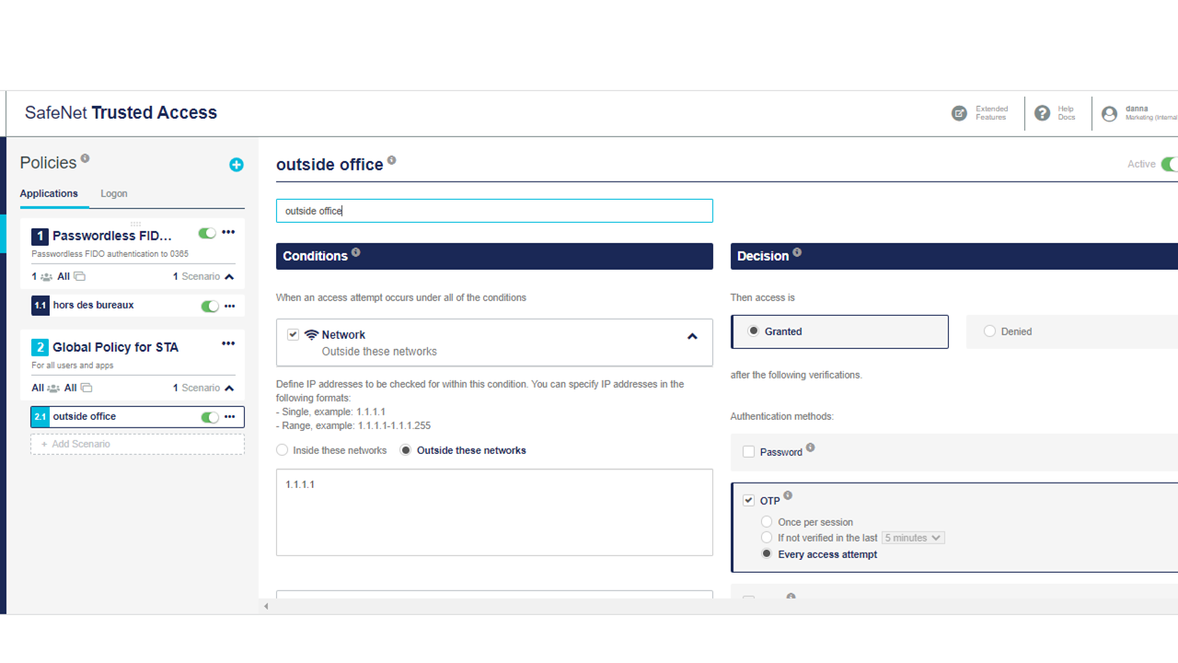This screenshot has height=663, width=1178.
Task: Choose Denied in the Decision section
Action: [x=989, y=331]
